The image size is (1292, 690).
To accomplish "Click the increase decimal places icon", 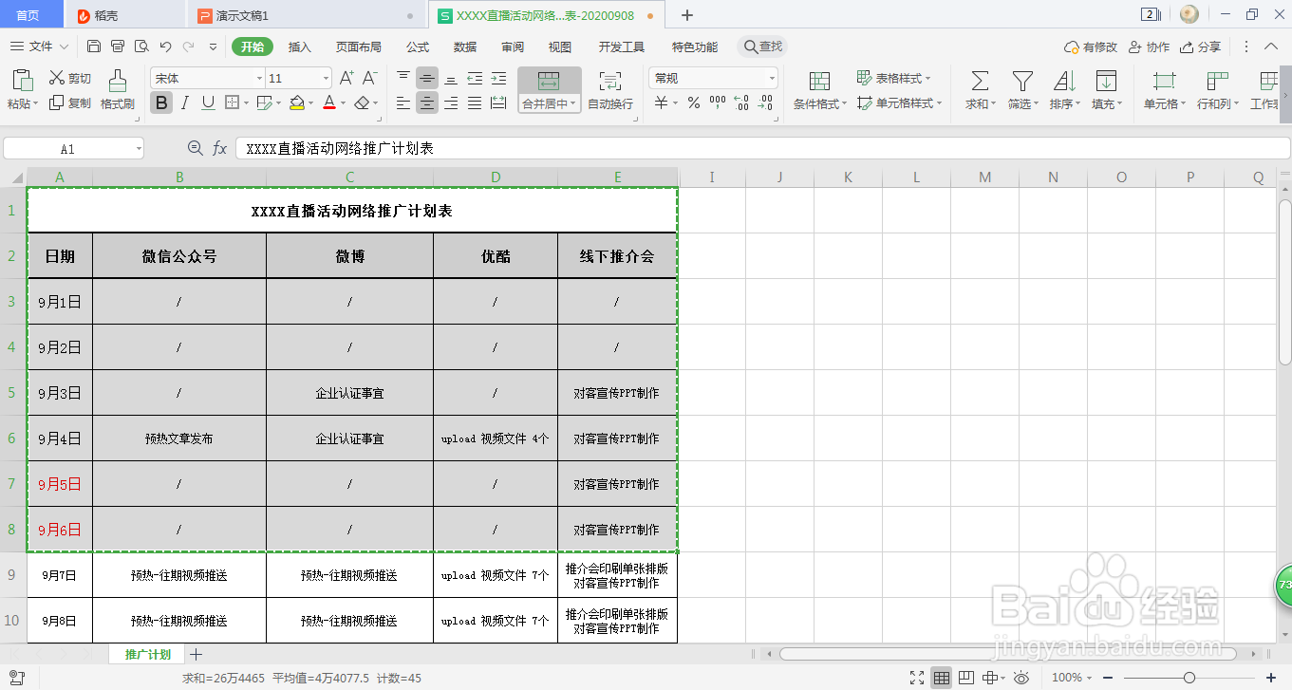I will (x=741, y=103).
